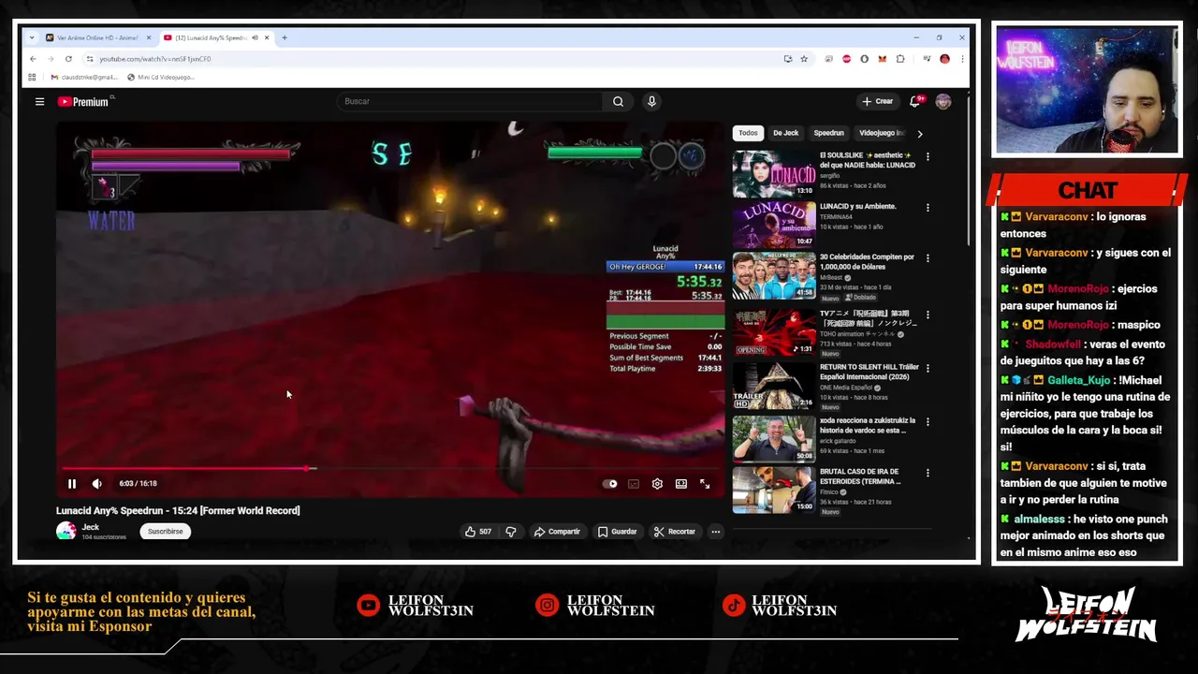Open YouTube notifications bell

[915, 101]
